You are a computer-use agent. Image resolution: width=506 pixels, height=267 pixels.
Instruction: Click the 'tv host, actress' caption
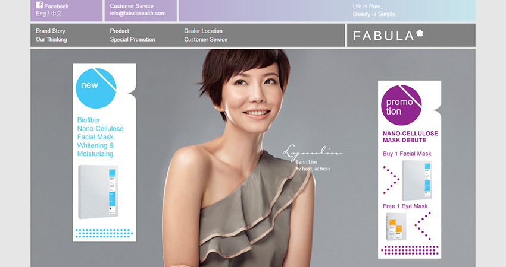pyautogui.click(x=313, y=169)
